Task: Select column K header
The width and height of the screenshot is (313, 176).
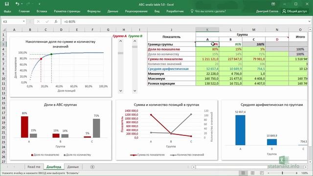Action: click(x=207, y=30)
